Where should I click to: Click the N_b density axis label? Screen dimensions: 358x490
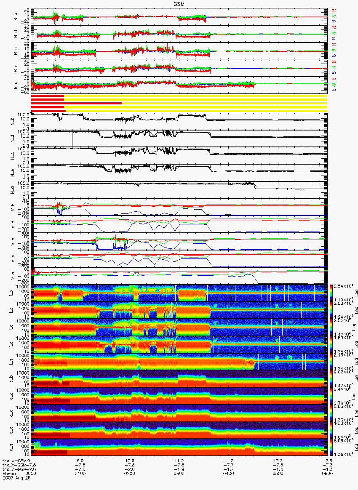point(13,122)
